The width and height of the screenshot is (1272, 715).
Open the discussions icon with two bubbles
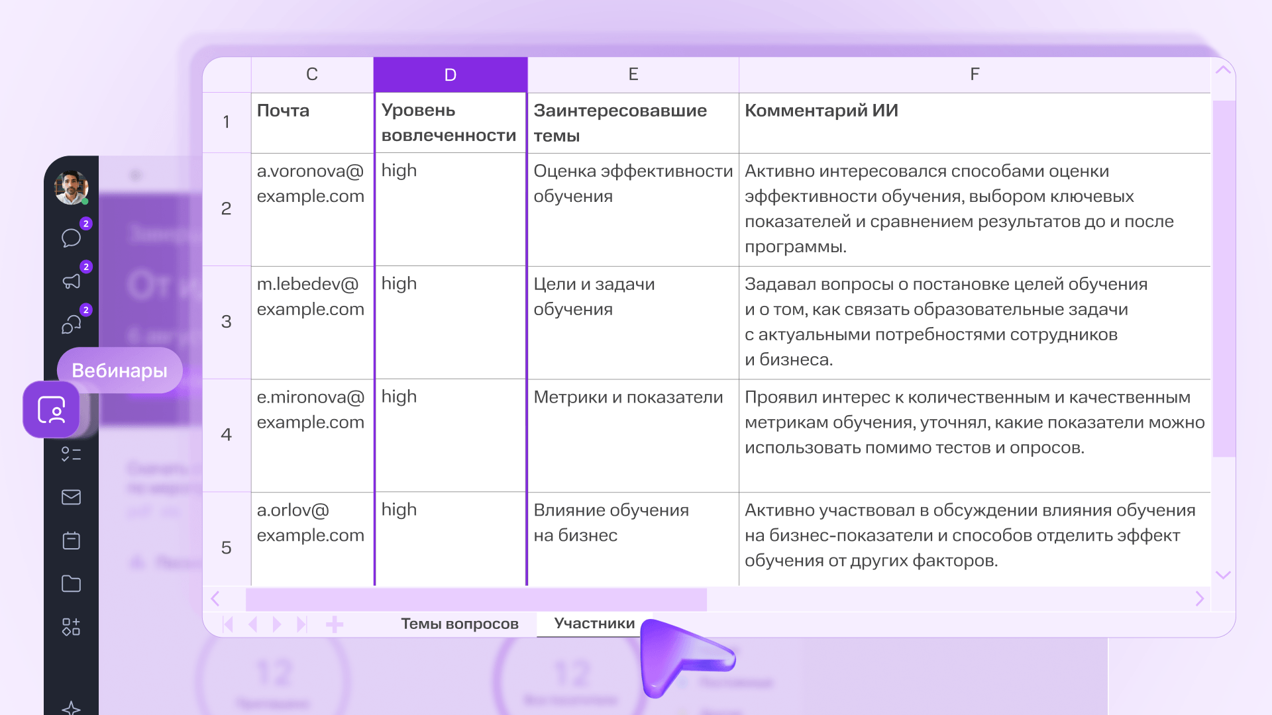[x=71, y=324]
